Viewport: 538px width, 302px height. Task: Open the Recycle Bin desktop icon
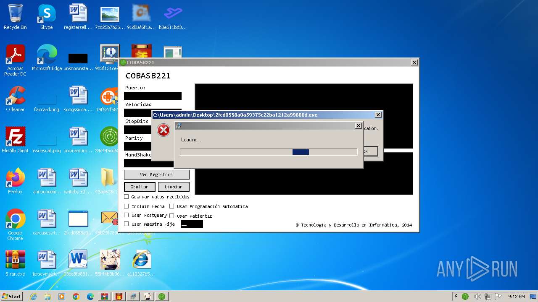(15, 17)
